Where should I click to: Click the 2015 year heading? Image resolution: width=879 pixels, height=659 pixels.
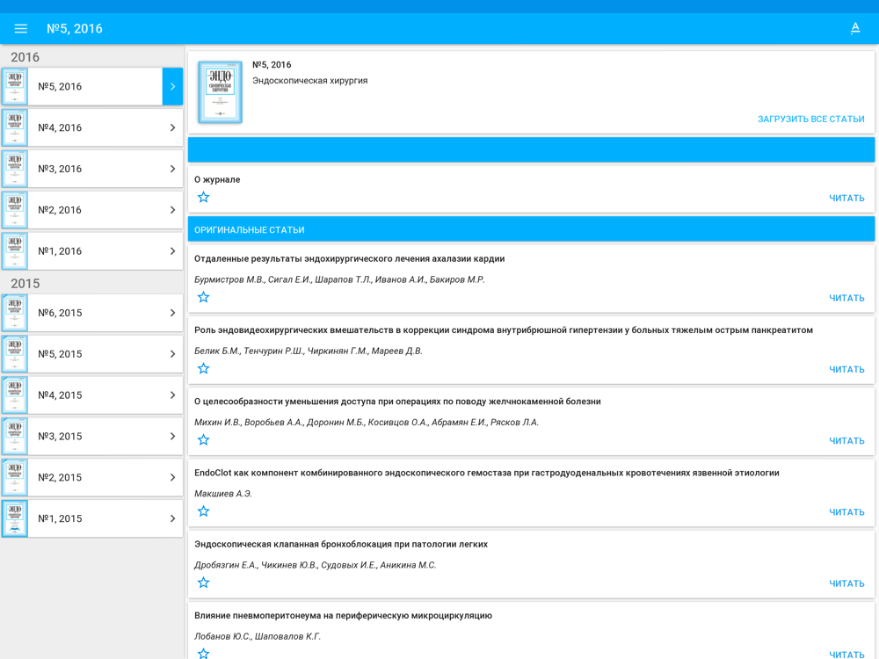point(25,284)
